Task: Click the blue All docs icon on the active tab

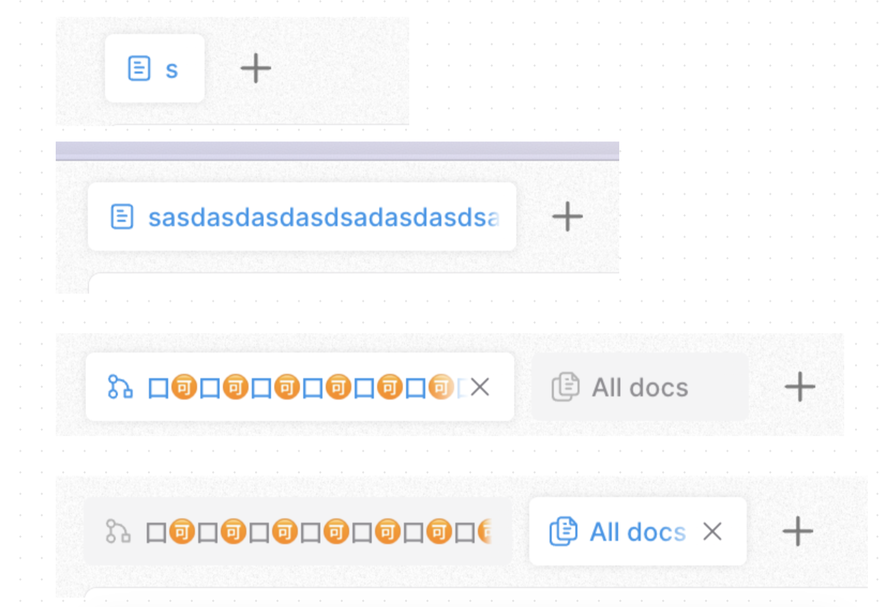Action: click(563, 532)
